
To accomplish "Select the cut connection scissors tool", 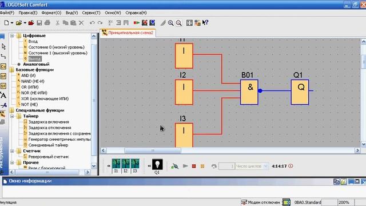I will click(3, 105).
